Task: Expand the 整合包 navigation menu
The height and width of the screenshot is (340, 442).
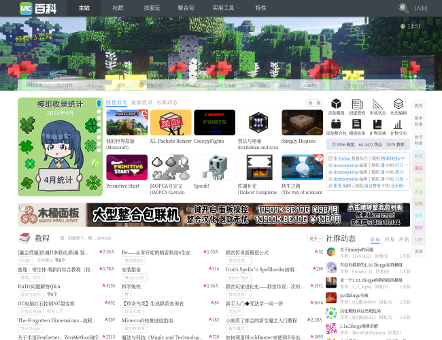Action: tap(186, 8)
